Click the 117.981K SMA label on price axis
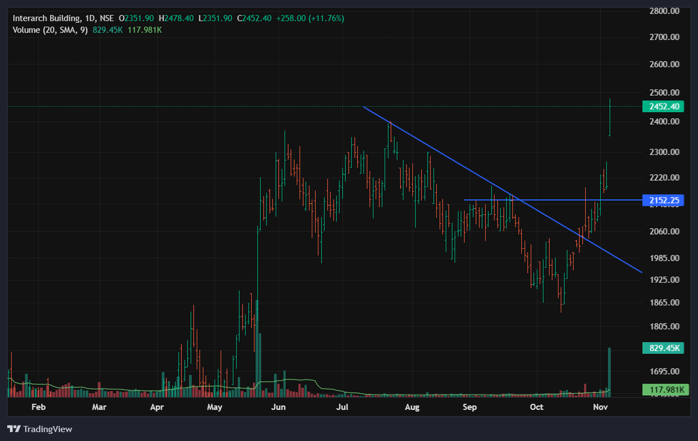 point(665,389)
